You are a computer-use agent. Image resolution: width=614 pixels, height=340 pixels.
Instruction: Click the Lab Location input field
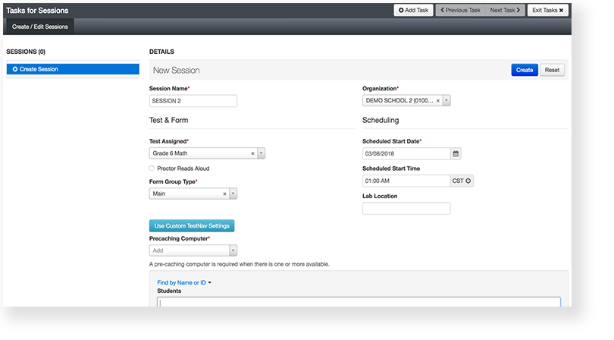[406, 209]
